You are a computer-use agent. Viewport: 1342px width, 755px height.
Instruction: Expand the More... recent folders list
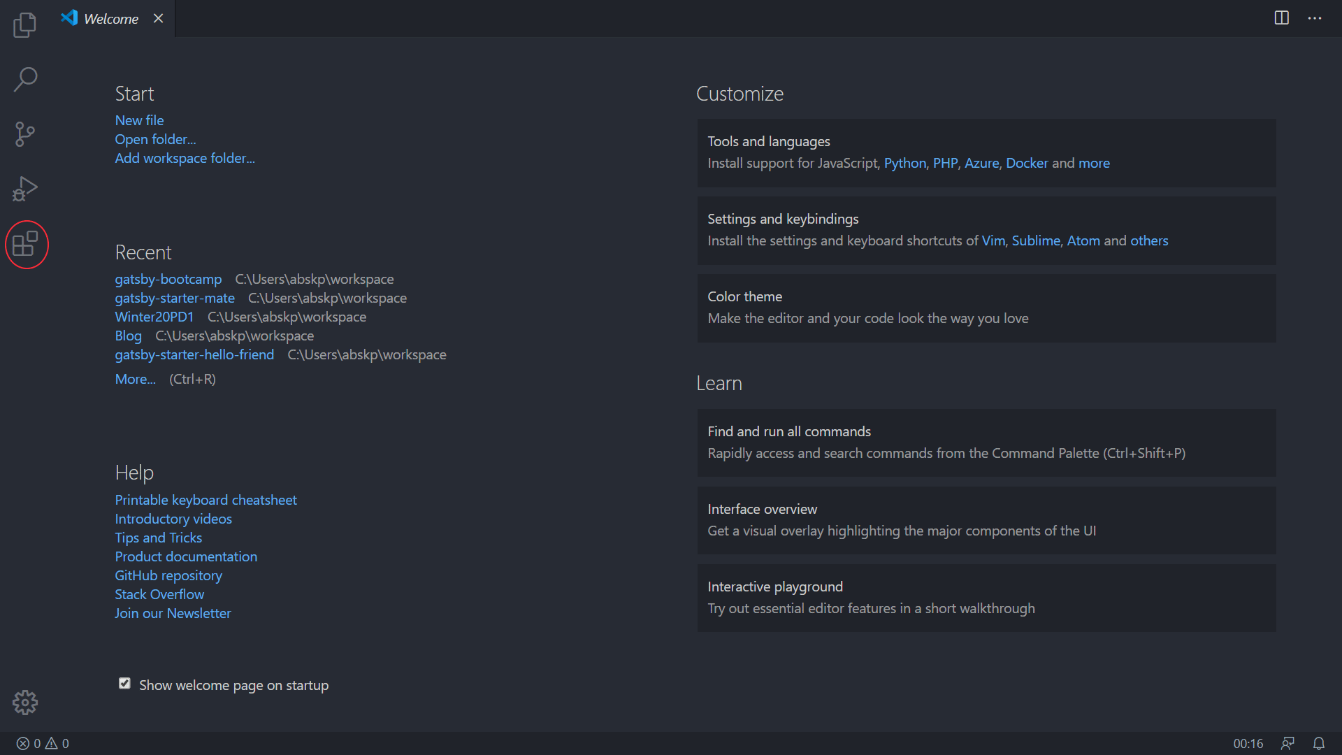[x=135, y=379]
